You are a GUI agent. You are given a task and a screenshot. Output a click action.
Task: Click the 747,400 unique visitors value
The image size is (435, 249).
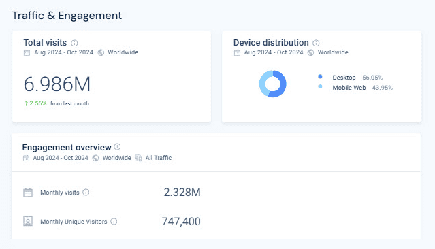[181, 222]
